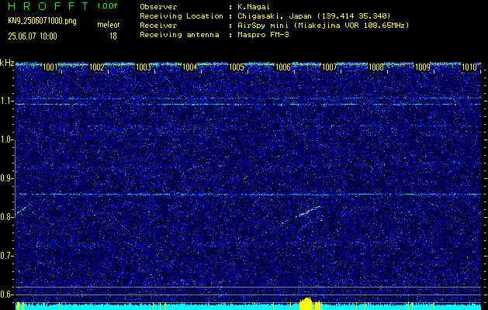Click the Observer label
Image resolution: width=488 pixels, height=310 pixels.
click(x=158, y=6)
